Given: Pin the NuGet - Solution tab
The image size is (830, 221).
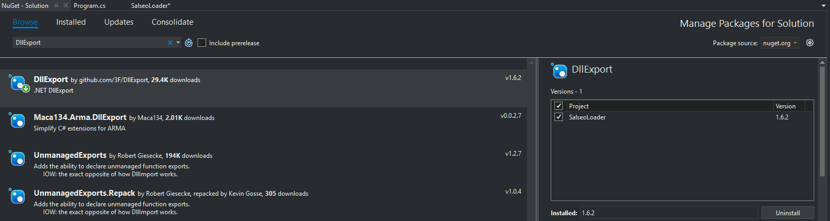Looking at the screenshot, I should [56, 5].
